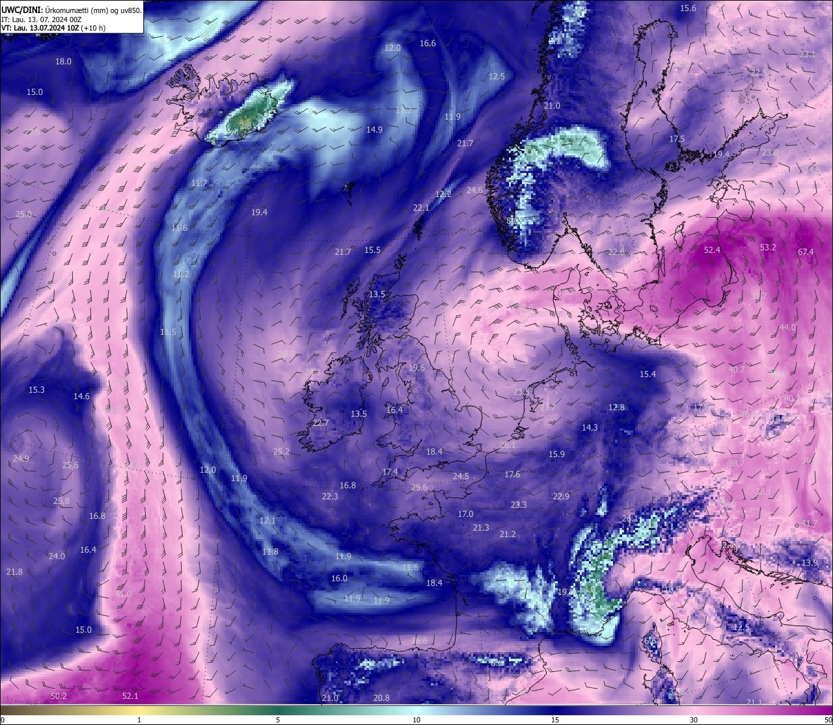Image resolution: width=833 pixels, height=725 pixels.
Task: Click the 21.3 value on the map
Action: click(481, 527)
